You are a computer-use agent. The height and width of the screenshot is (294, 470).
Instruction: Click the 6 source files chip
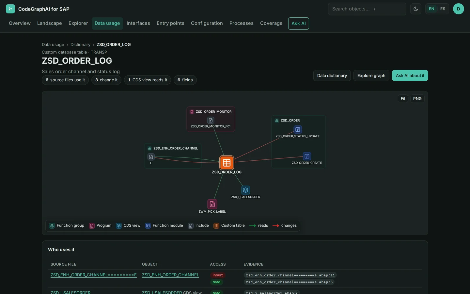[x=65, y=80]
